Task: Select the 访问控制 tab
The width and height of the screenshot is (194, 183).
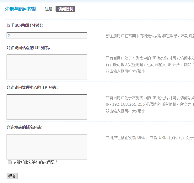Action: click(x=65, y=9)
